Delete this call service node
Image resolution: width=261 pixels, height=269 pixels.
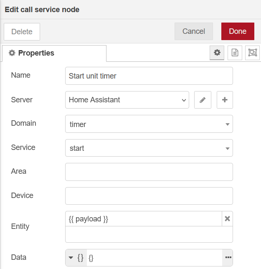click(22, 32)
